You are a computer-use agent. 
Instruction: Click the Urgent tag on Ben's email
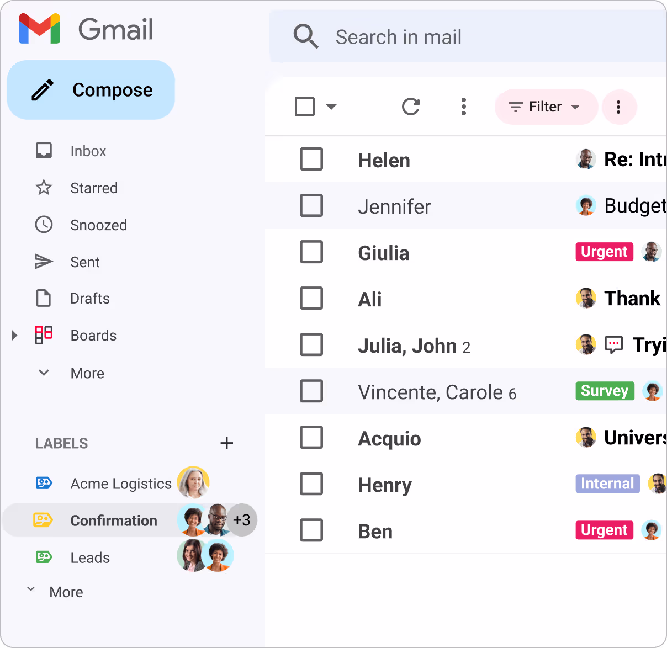(x=605, y=530)
